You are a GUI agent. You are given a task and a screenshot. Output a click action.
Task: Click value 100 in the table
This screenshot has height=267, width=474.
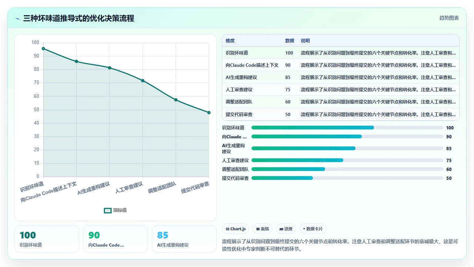pos(289,53)
